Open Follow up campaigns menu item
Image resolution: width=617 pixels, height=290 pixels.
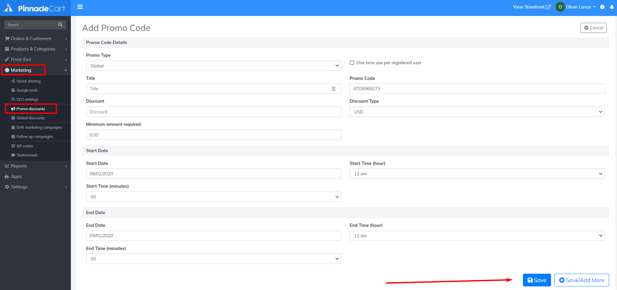coord(35,137)
